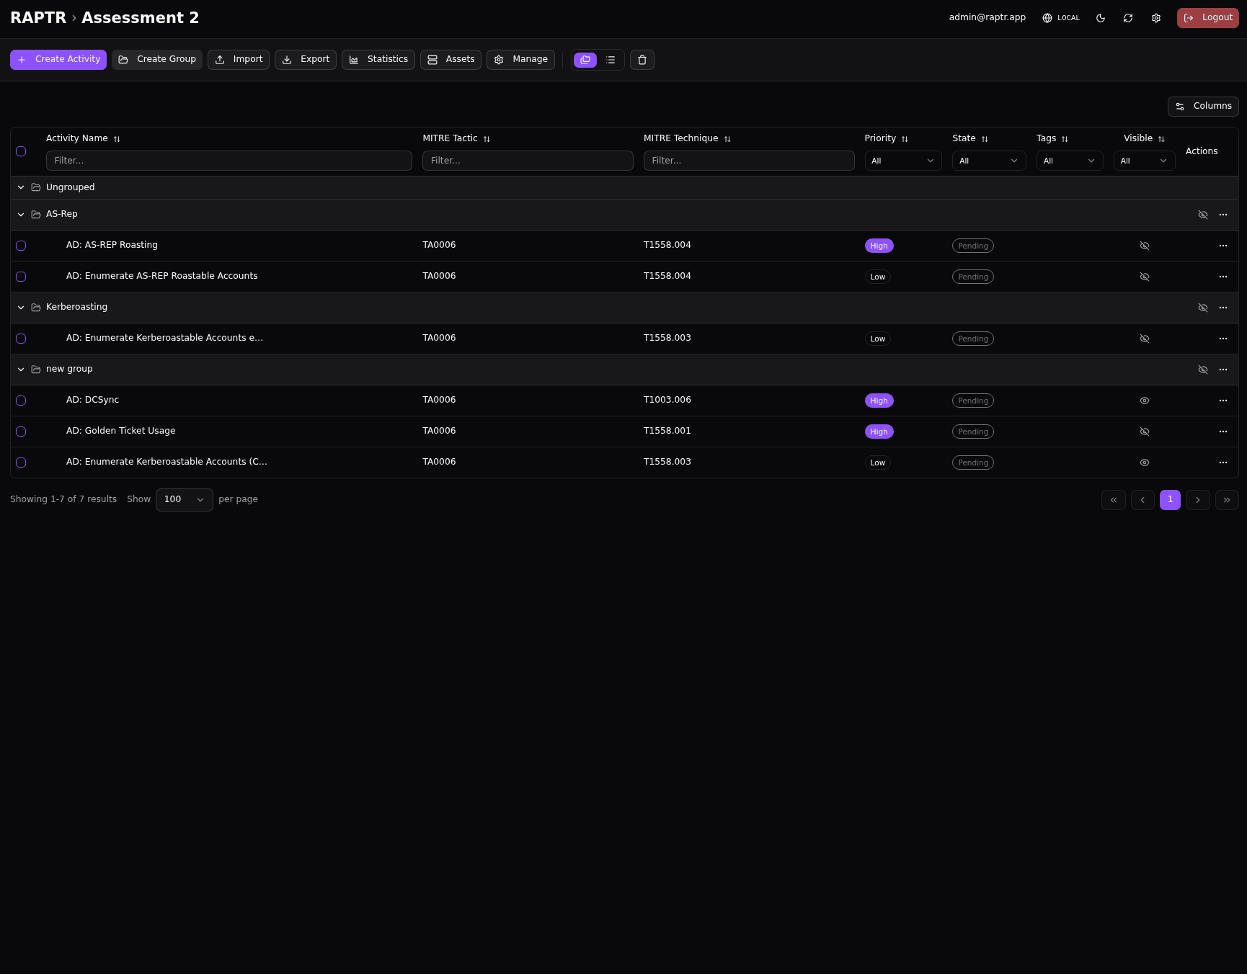The width and height of the screenshot is (1247, 974).
Task: Select the AD: Golden Ticket Usage row checkbox
Action: 21,431
